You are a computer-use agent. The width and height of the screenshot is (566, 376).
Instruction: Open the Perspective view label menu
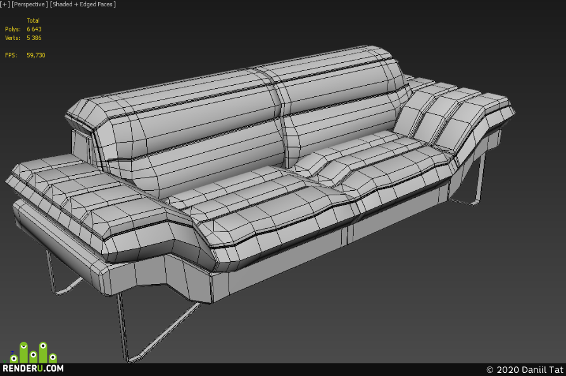click(30, 4)
